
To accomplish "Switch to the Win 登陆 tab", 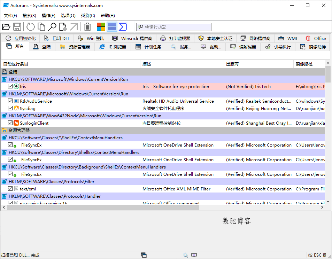I will coord(91,39).
